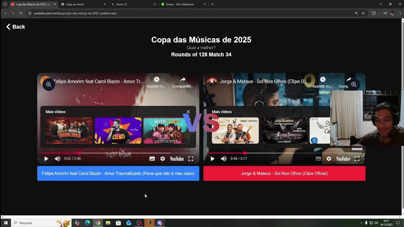Bookmark this page with the star

(363, 13)
